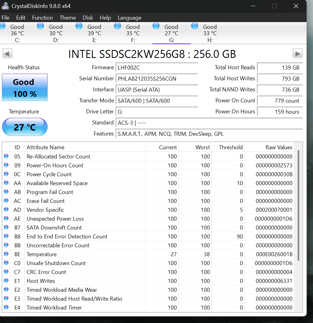Click status orb for Vendor Specific row
The width and height of the screenshot is (313, 323).
(x=6, y=209)
